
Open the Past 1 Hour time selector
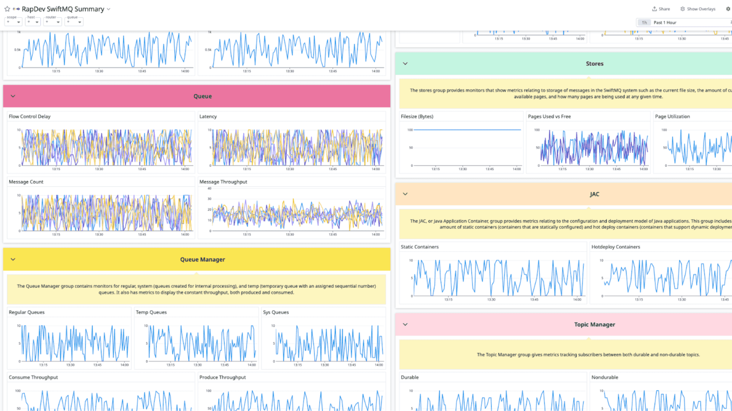(665, 22)
